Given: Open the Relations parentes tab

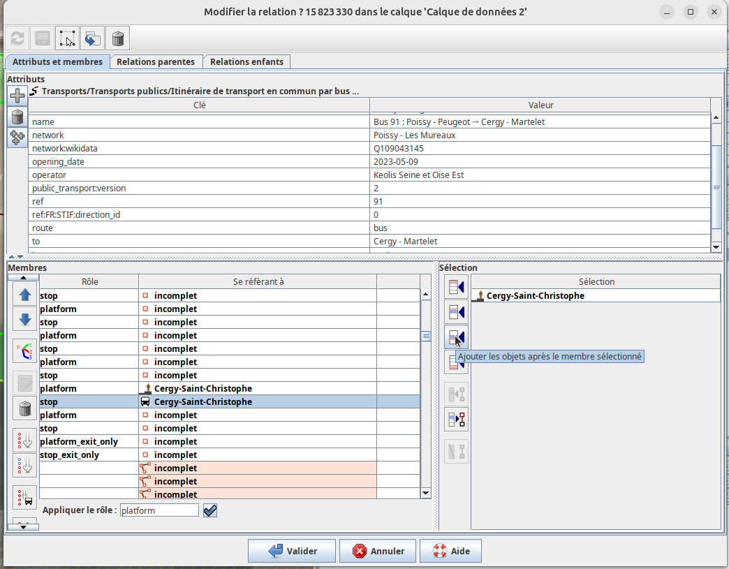Looking at the screenshot, I should (x=156, y=62).
